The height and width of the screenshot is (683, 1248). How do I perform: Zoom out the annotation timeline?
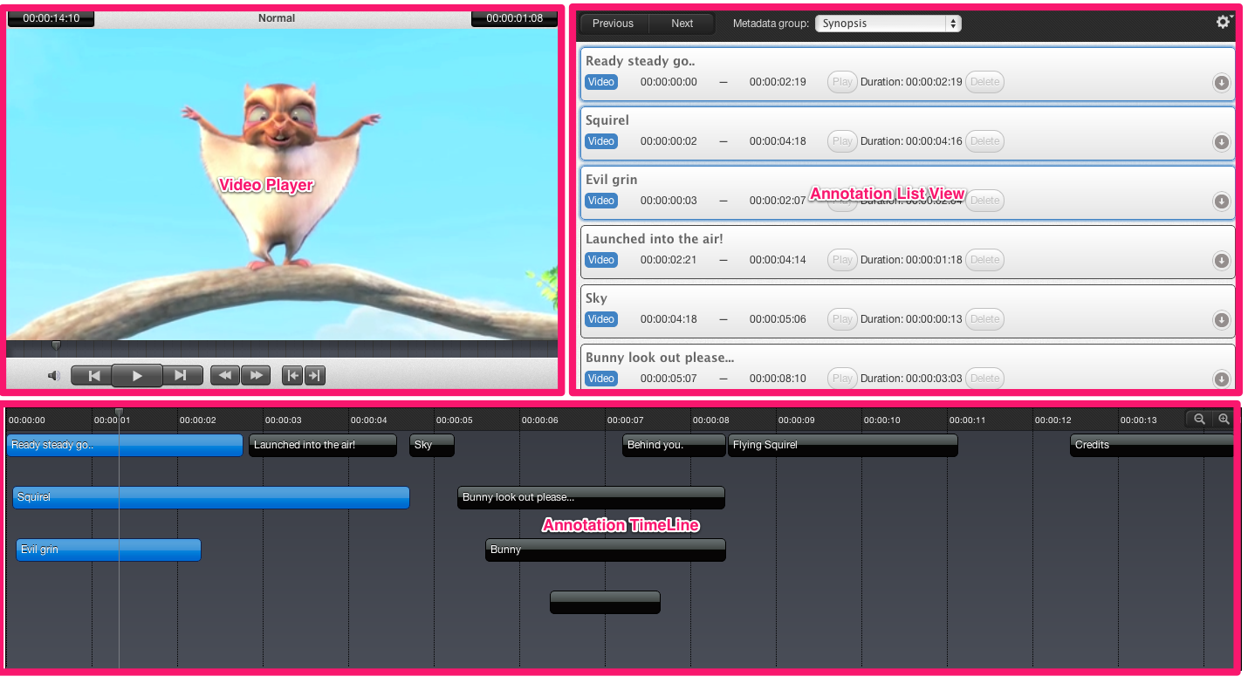1200,420
